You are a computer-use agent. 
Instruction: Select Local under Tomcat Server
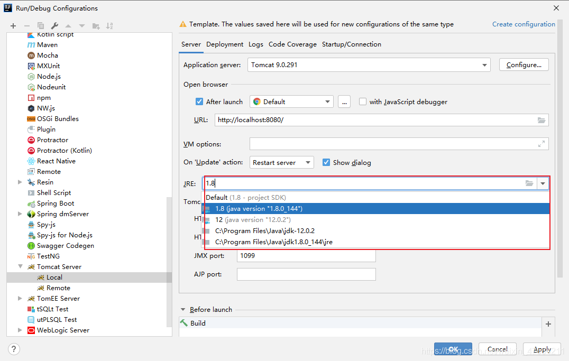[54, 277]
